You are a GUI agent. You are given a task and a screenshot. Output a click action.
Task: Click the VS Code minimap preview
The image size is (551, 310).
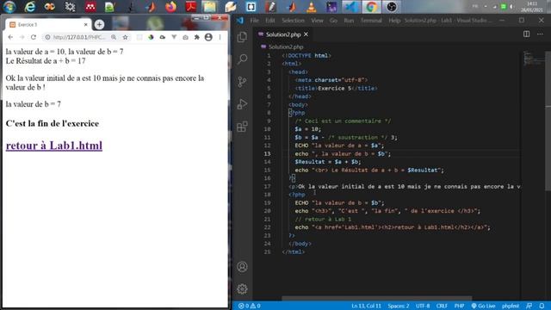click(533, 58)
